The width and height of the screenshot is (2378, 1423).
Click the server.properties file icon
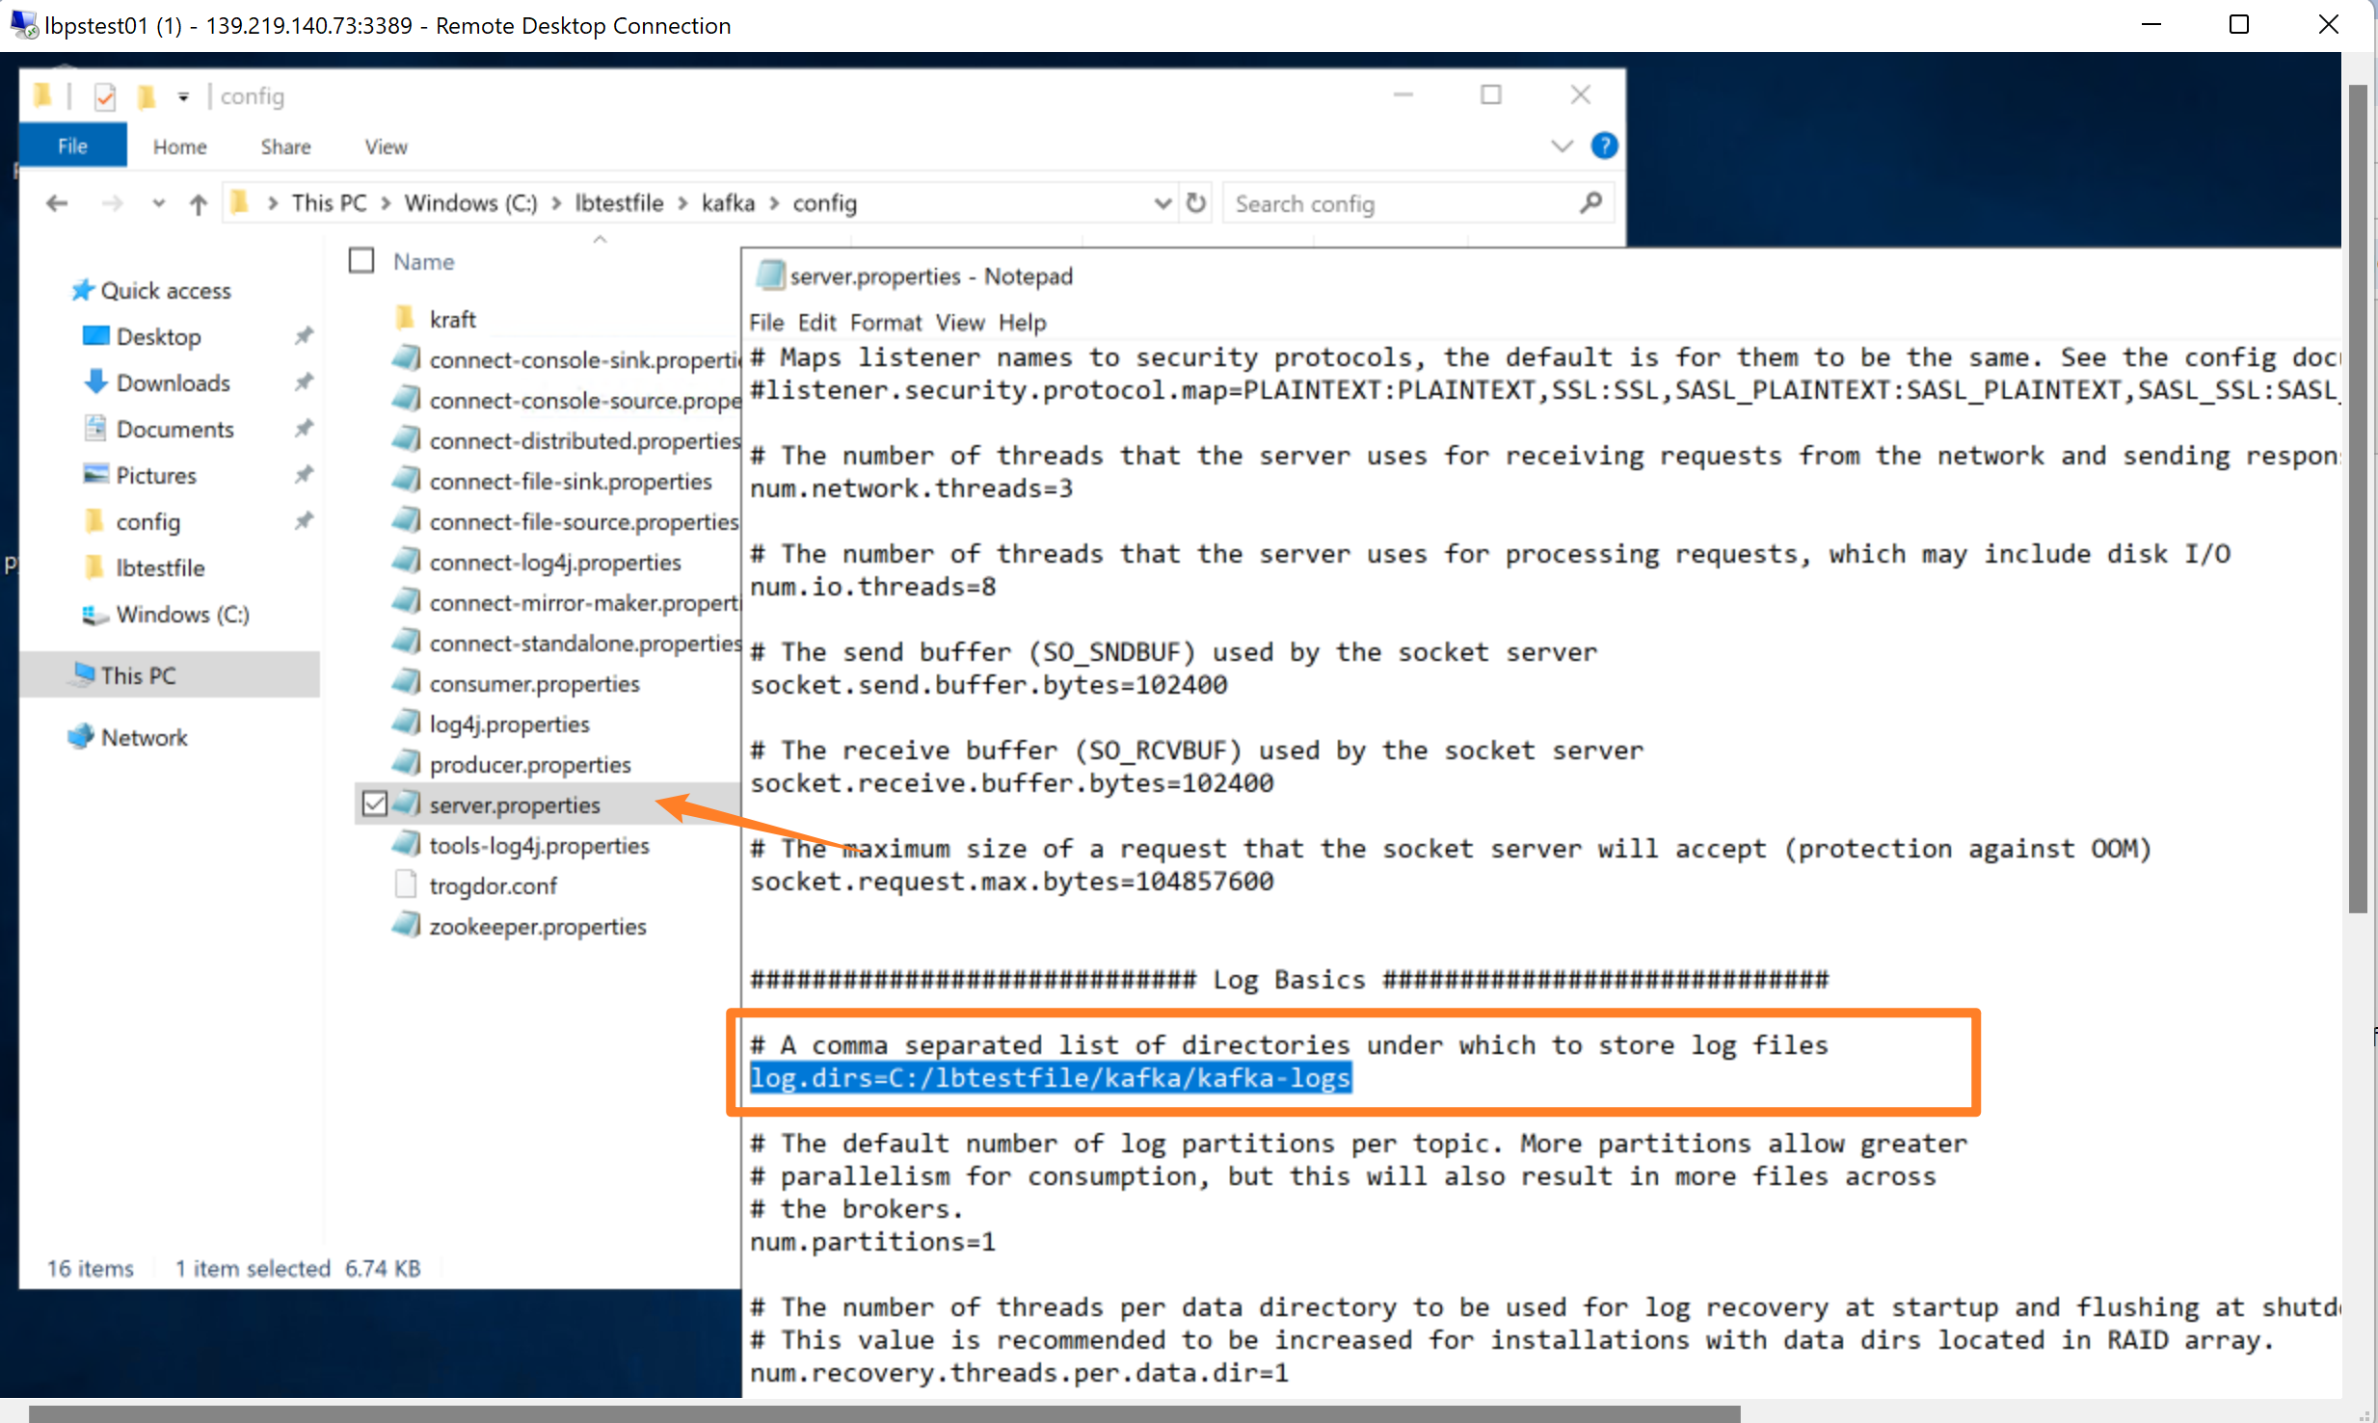coord(407,803)
